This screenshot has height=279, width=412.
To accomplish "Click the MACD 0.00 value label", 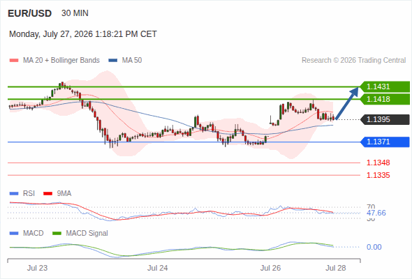I will (x=374, y=247).
